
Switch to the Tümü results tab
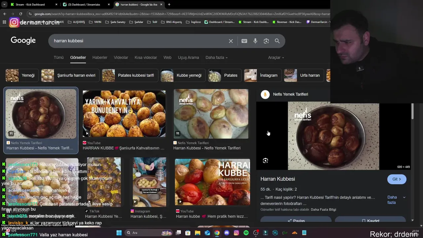point(58,58)
